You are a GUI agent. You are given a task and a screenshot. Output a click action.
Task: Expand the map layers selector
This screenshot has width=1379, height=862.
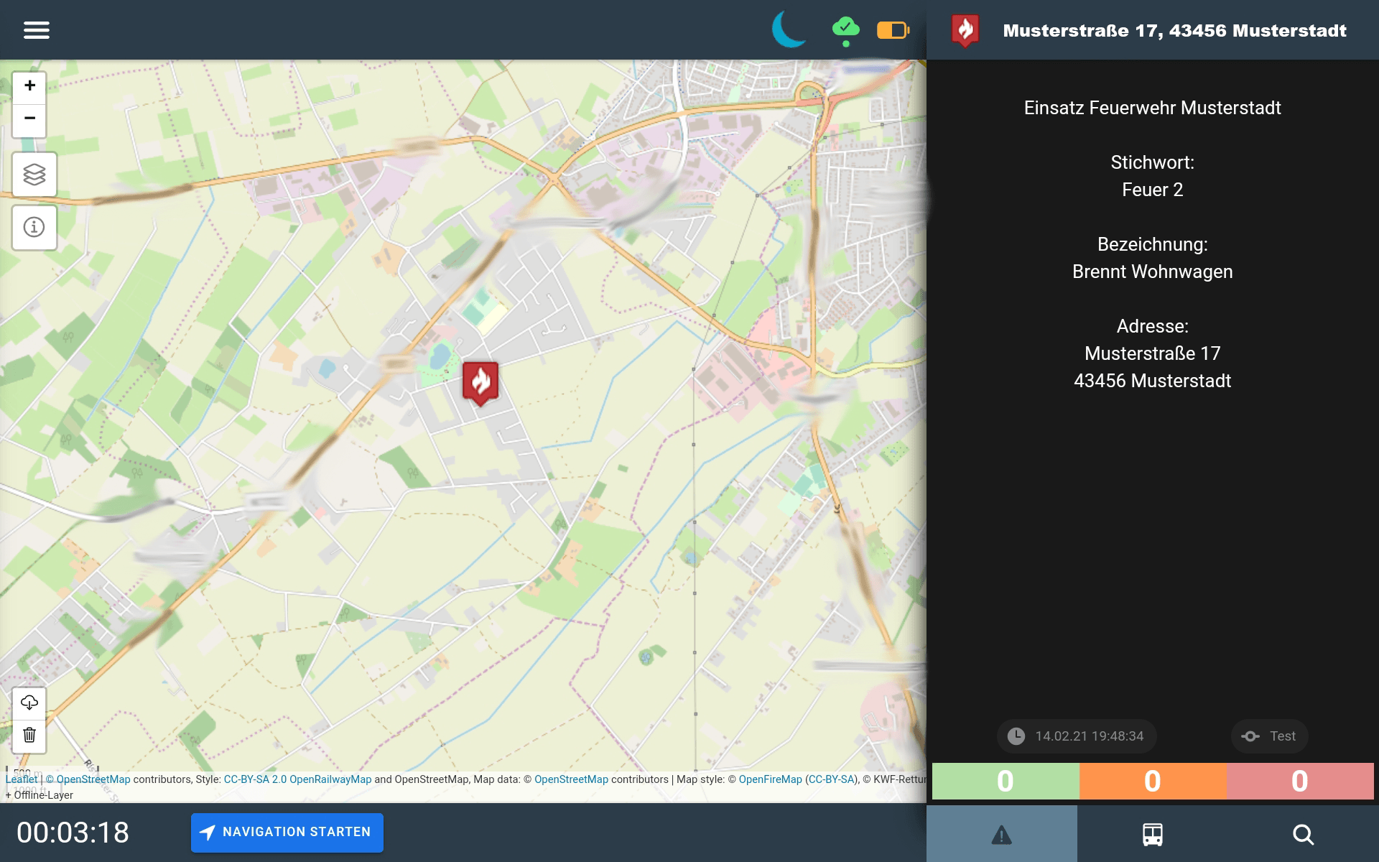tap(34, 175)
